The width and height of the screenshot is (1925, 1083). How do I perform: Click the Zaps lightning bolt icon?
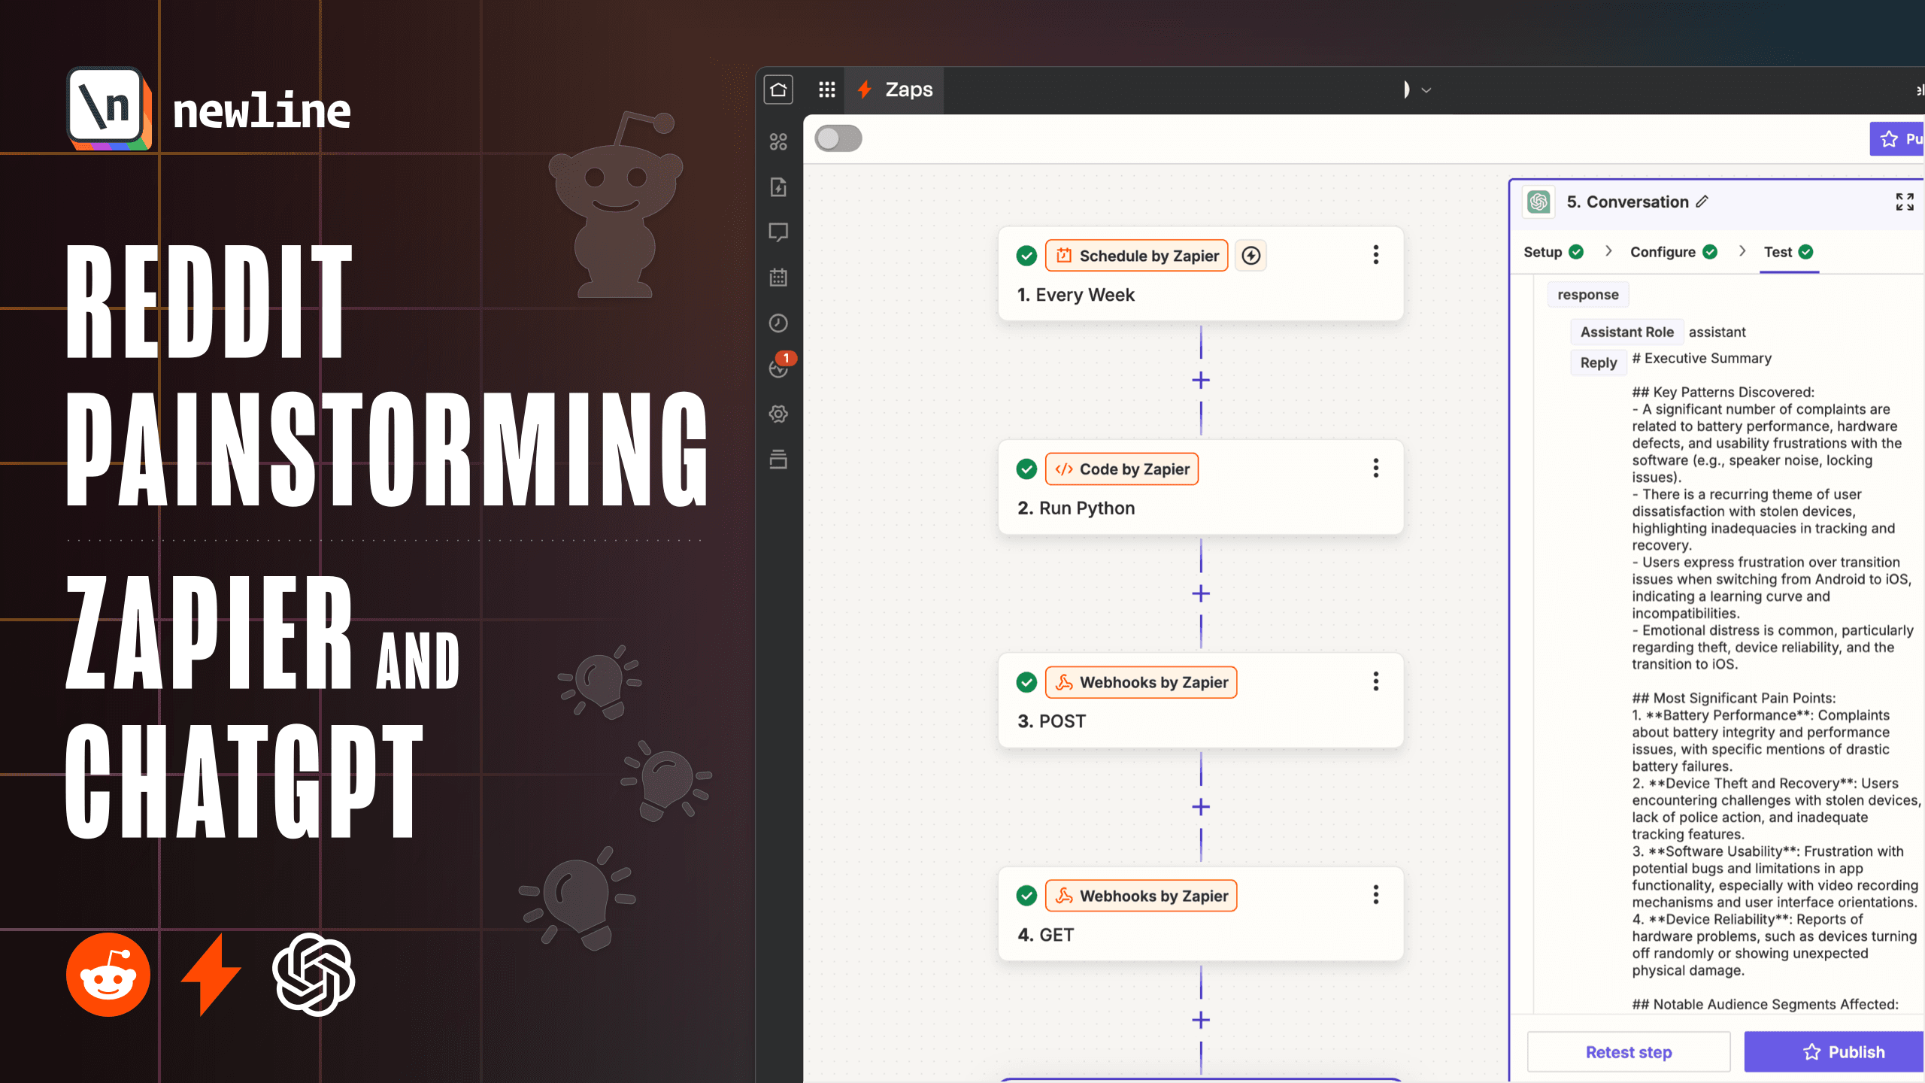point(865,89)
